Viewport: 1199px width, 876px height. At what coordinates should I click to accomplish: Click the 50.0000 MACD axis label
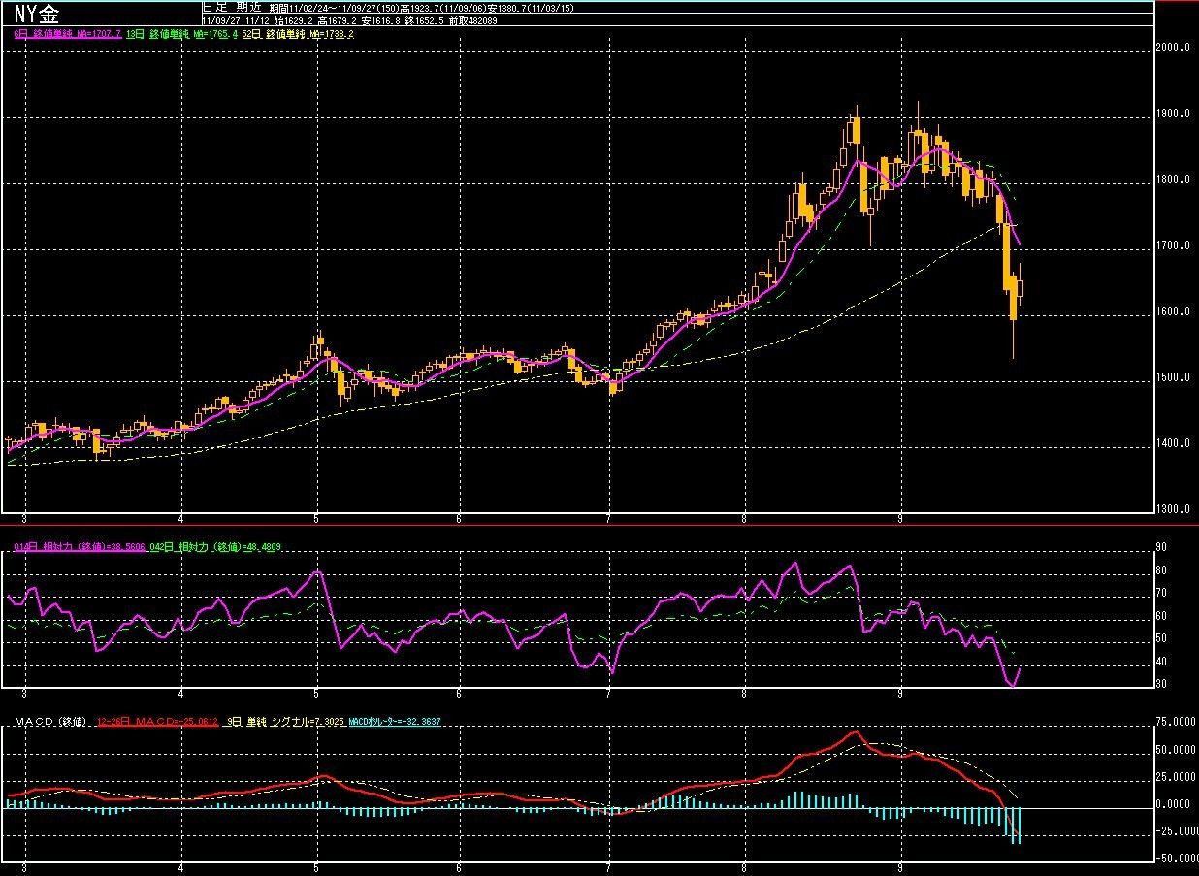pos(1175,750)
